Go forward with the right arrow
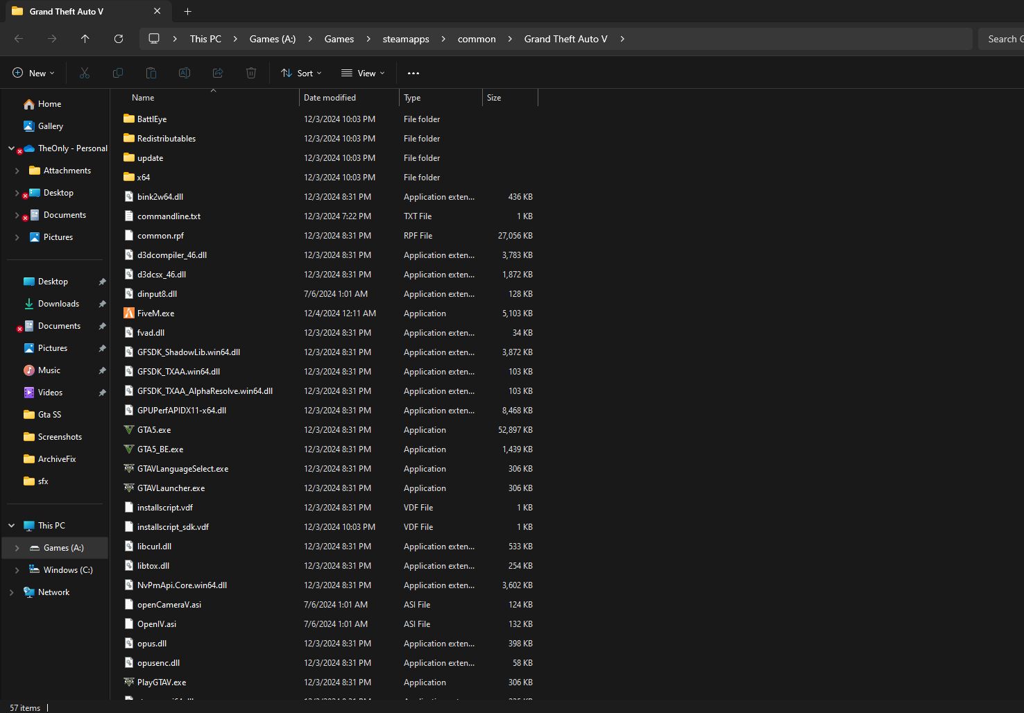 tap(52, 39)
